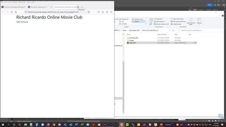Image resolution: width=226 pixels, height=127 pixels.
Task: Click the search icon next to Share
Action: 215,5
